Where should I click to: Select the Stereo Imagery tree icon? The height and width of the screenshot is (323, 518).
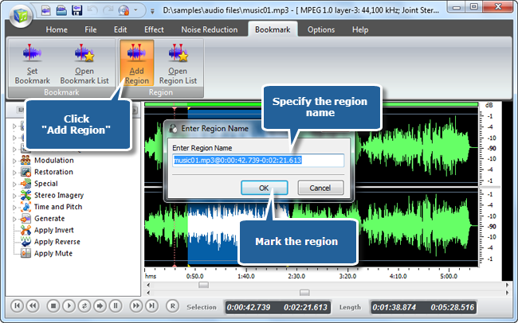click(26, 195)
